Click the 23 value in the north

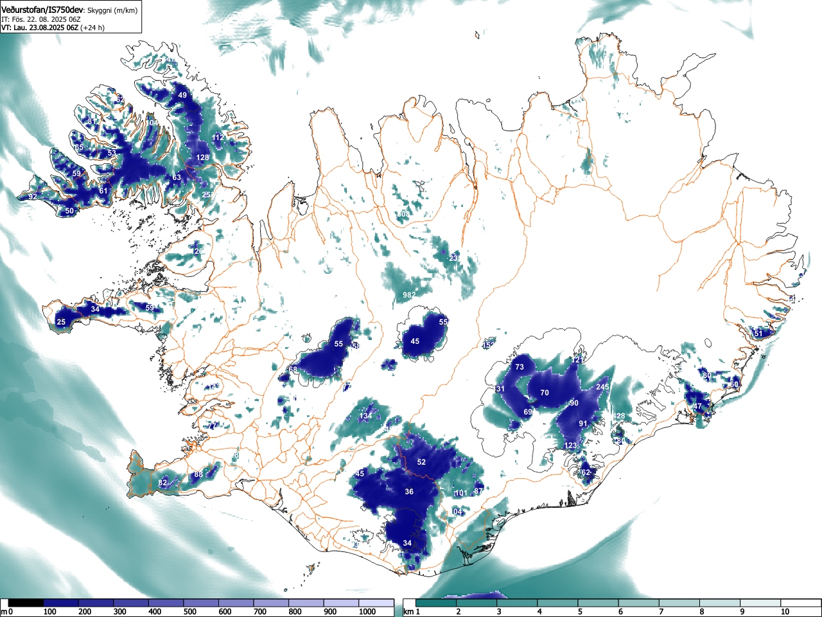tap(453, 258)
